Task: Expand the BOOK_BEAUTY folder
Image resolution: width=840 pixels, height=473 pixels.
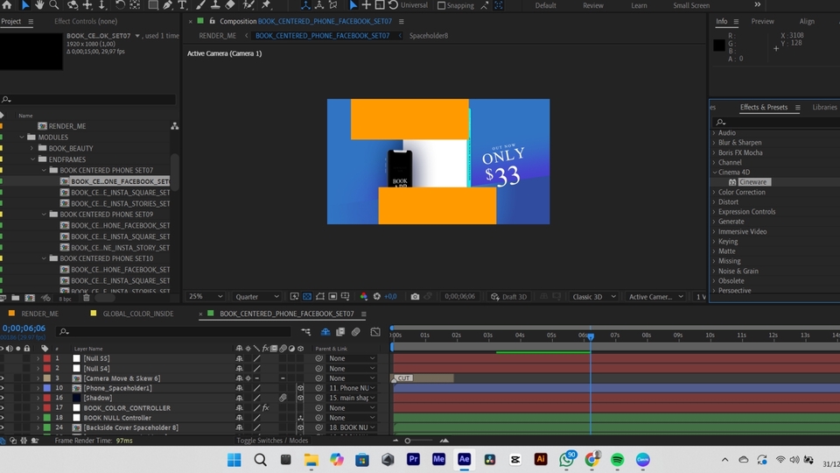Action: [32, 148]
